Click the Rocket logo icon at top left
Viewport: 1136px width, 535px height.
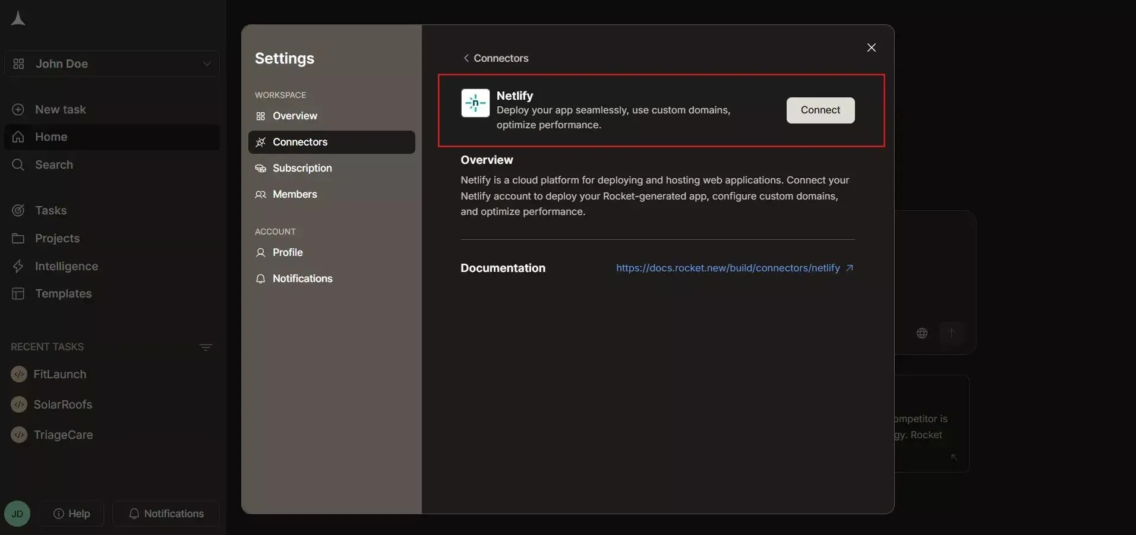18,18
